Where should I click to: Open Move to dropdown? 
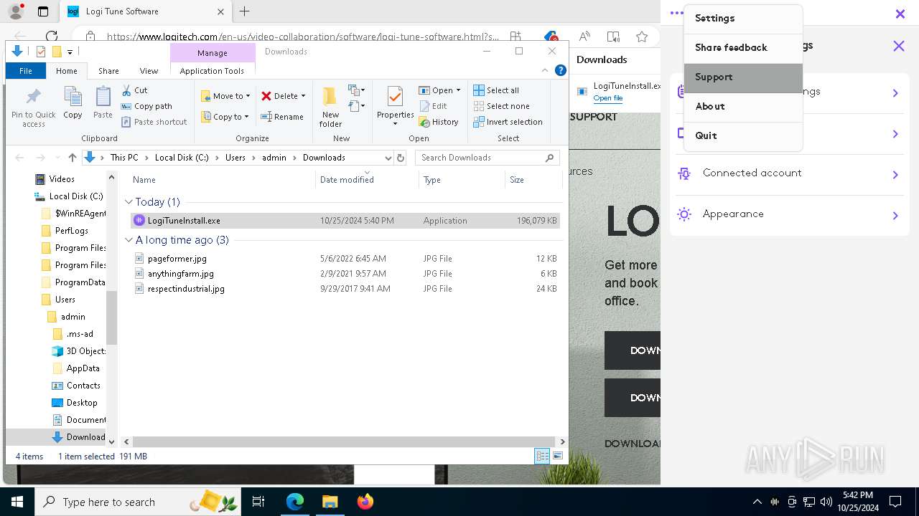(x=225, y=96)
